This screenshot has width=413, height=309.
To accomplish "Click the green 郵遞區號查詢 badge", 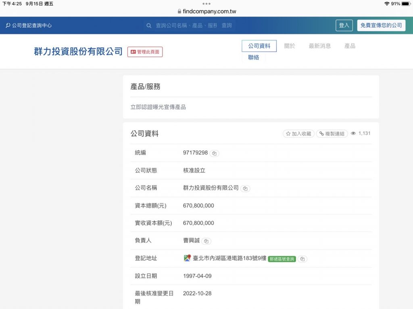I will [282, 259].
